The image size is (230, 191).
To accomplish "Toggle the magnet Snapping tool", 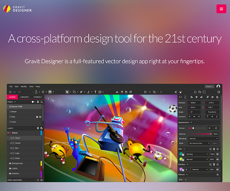I will click(50, 92).
